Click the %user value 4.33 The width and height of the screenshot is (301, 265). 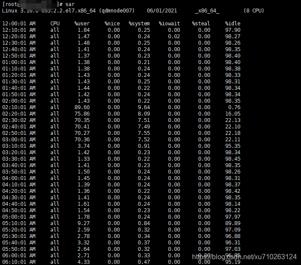click(x=84, y=262)
